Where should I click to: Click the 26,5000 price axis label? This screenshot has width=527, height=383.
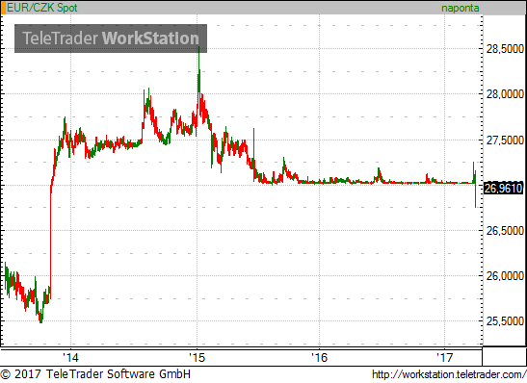pyautogui.click(x=505, y=231)
